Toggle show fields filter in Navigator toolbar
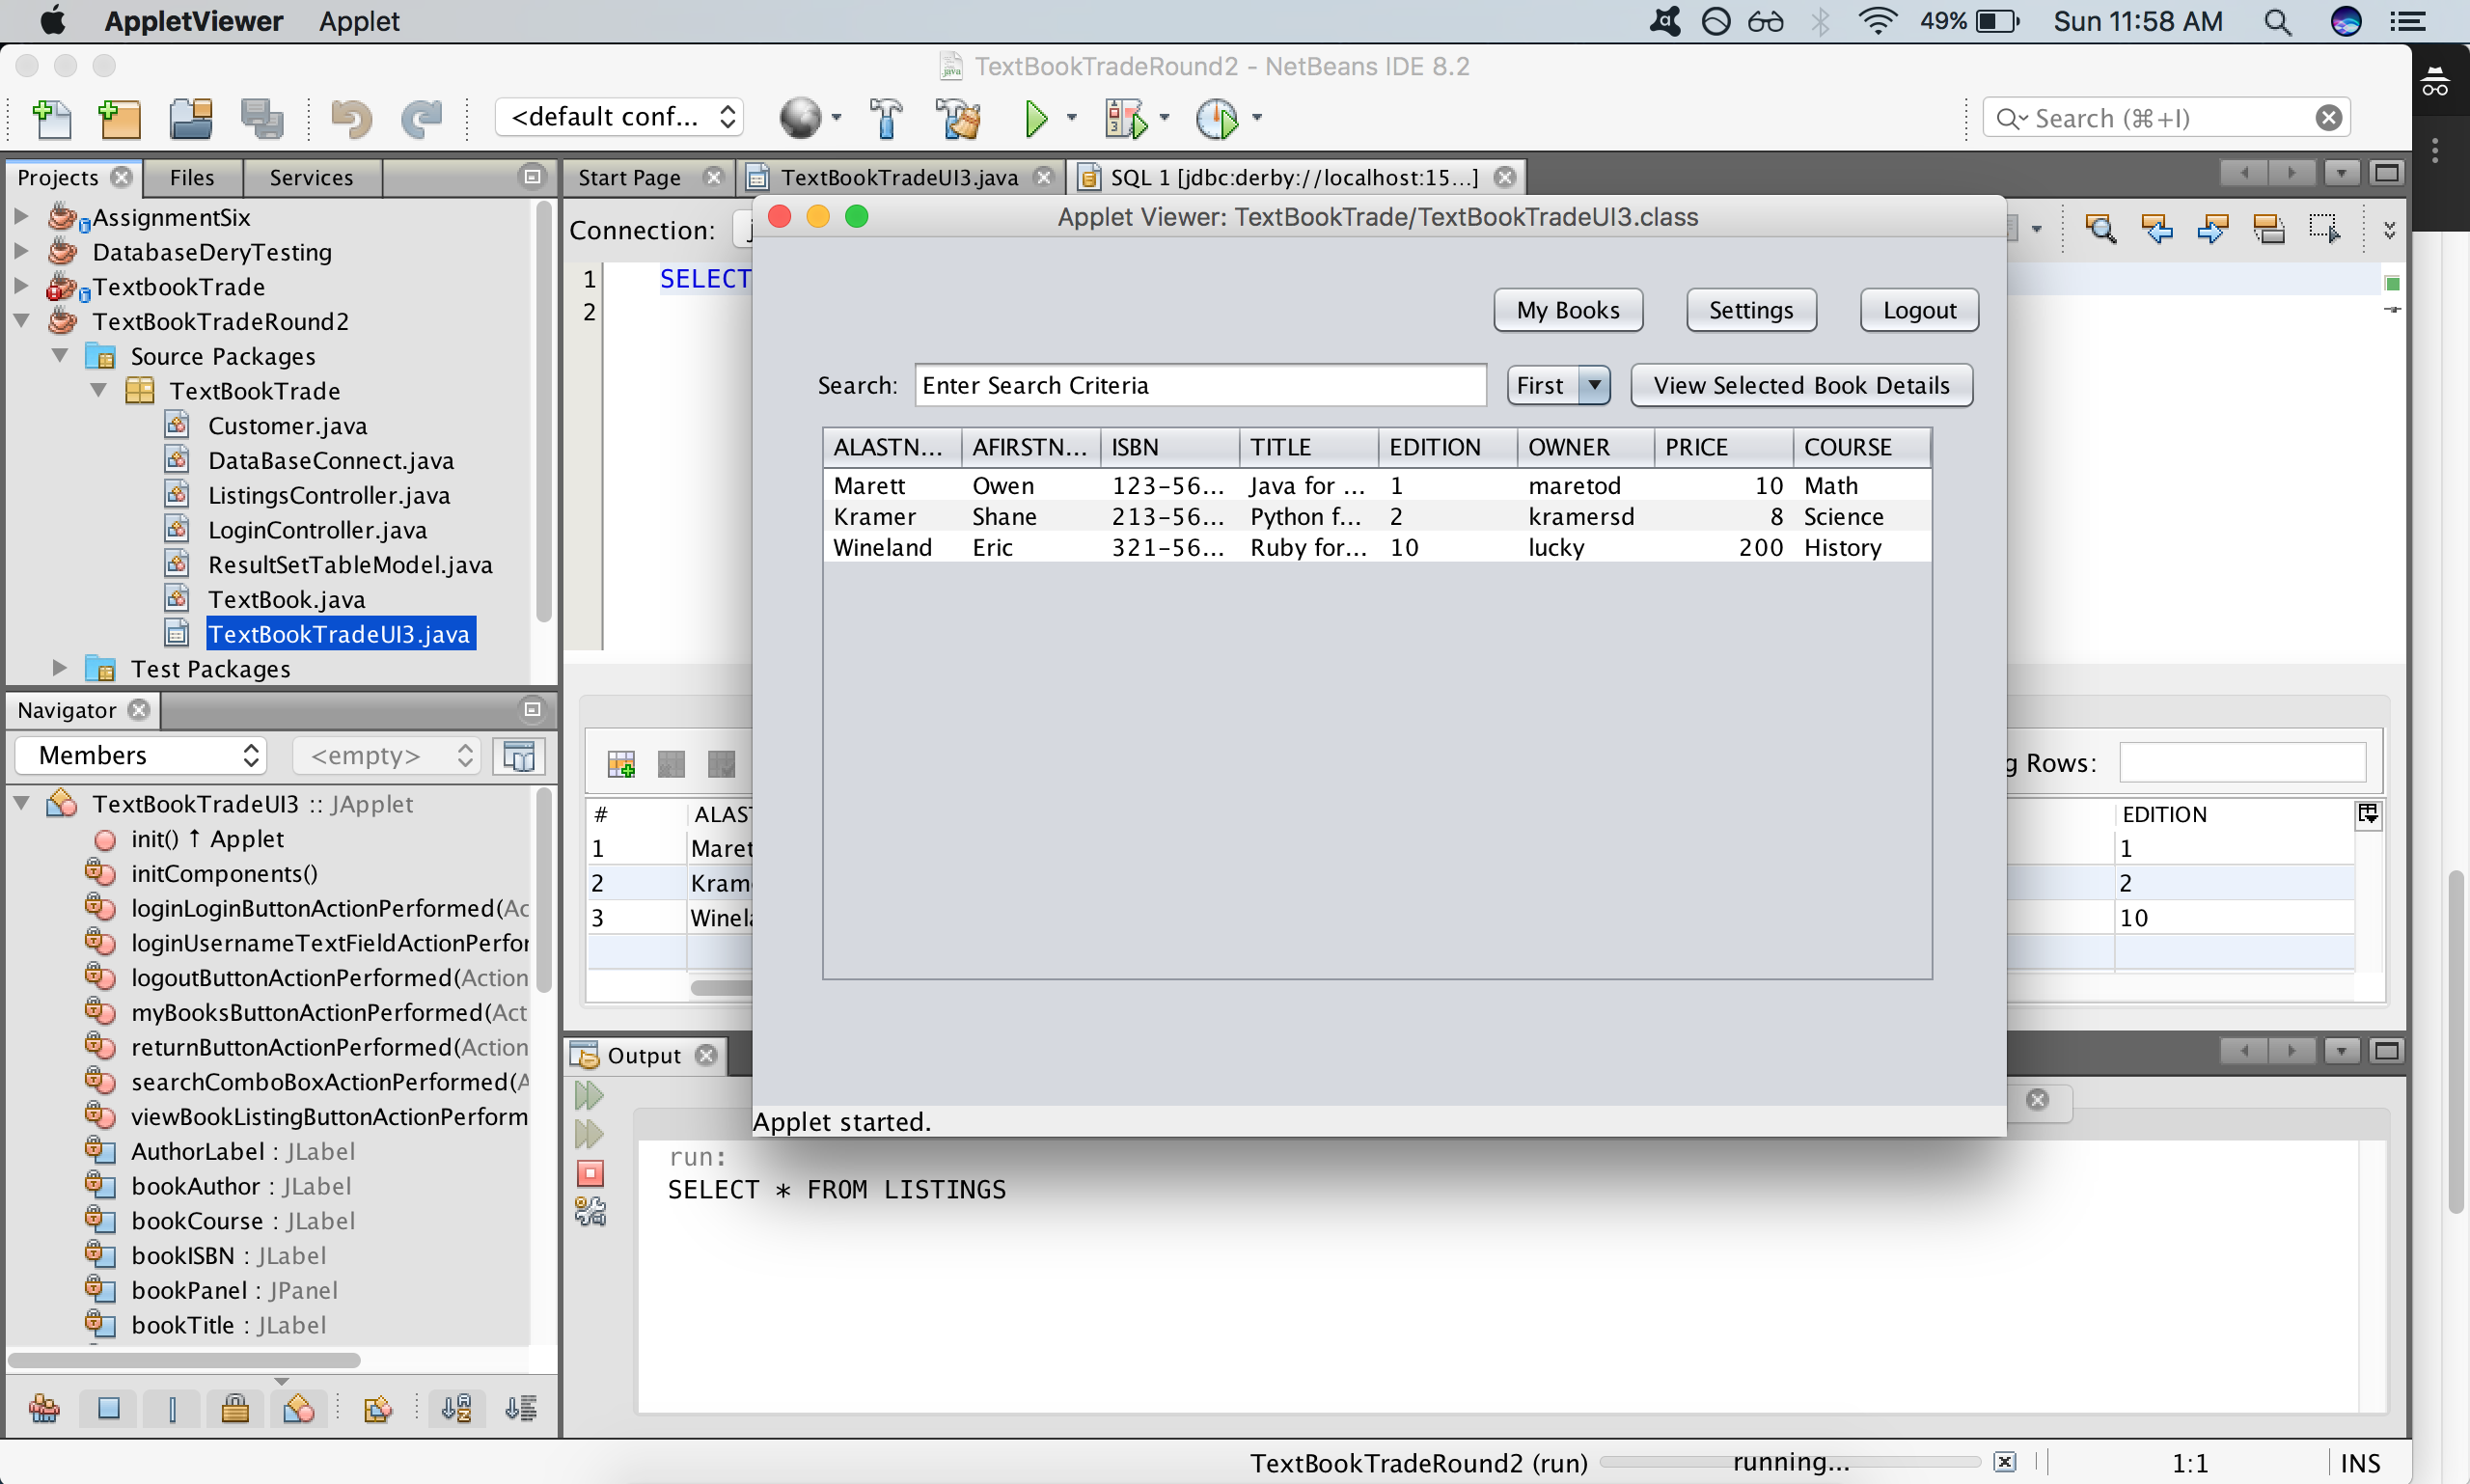 109,1409
